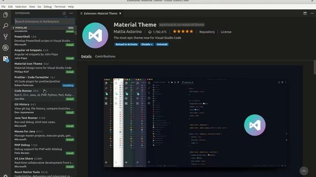Viewport: 316px width, 177px height.
Task: Open the Debug view in activity bar
Action: tap(5, 48)
